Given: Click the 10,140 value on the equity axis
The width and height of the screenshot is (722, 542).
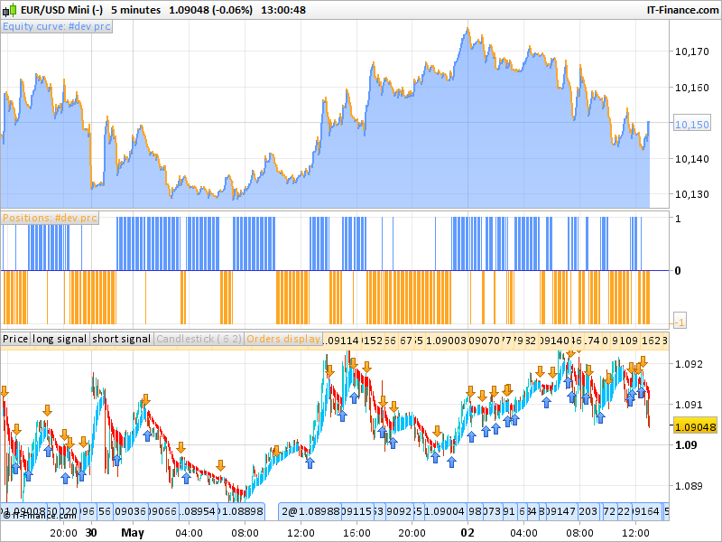Looking at the screenshot, I should (x=692, y=159).
